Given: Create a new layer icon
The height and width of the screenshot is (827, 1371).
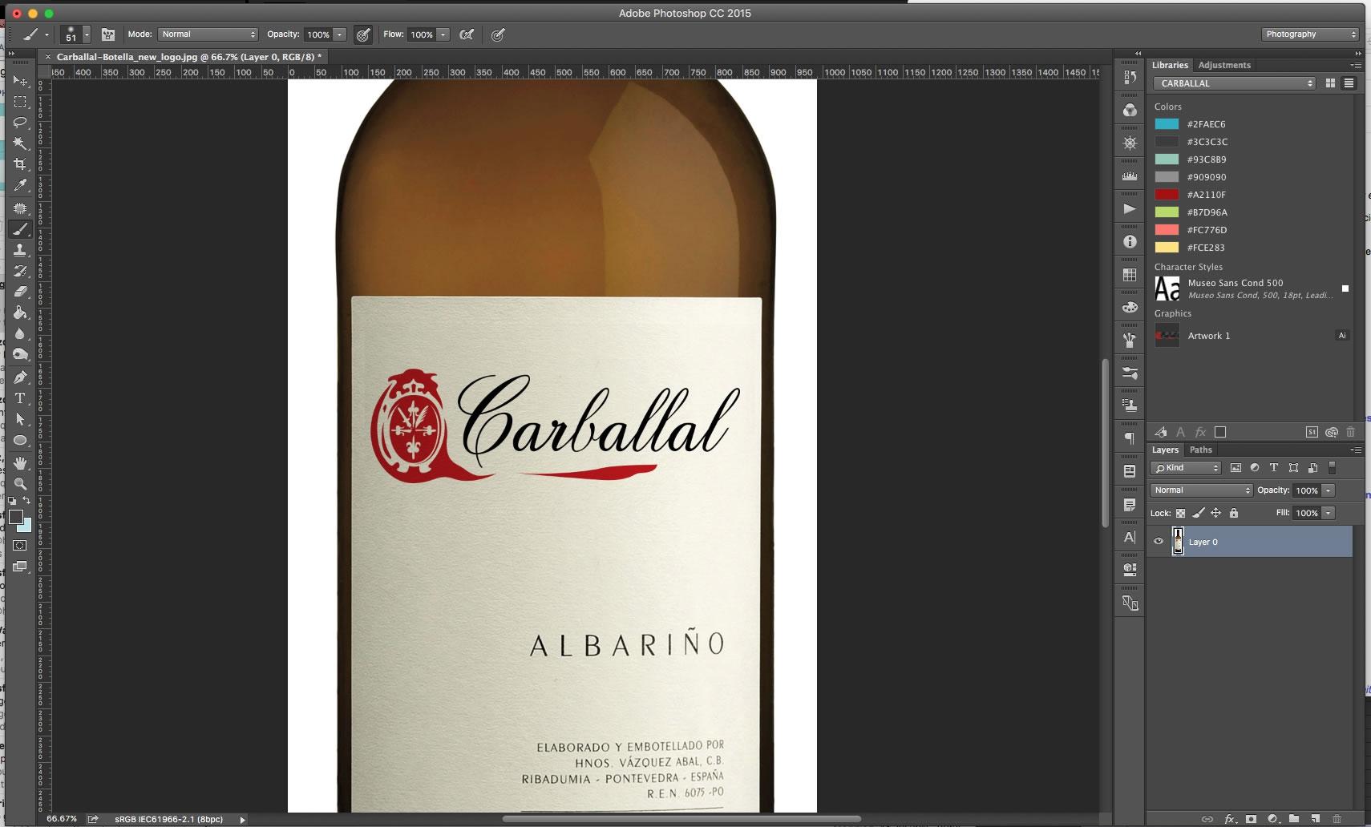Looking at the screenshot, I should [x=1316, y=818].
